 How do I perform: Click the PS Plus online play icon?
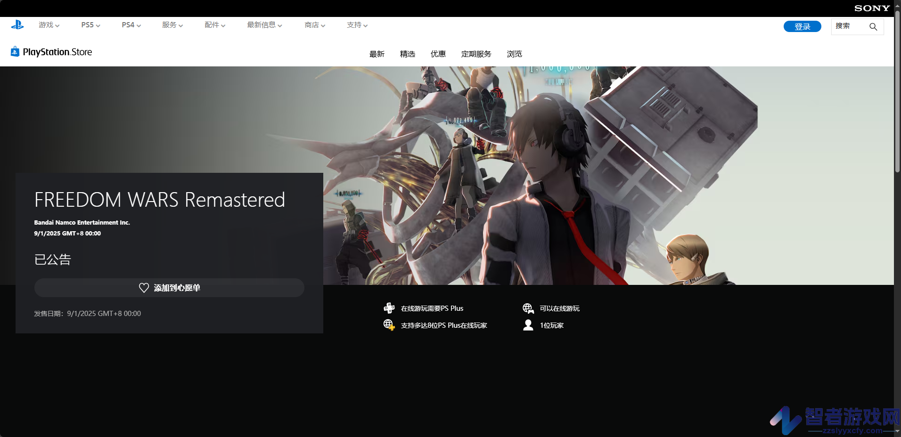389,308
